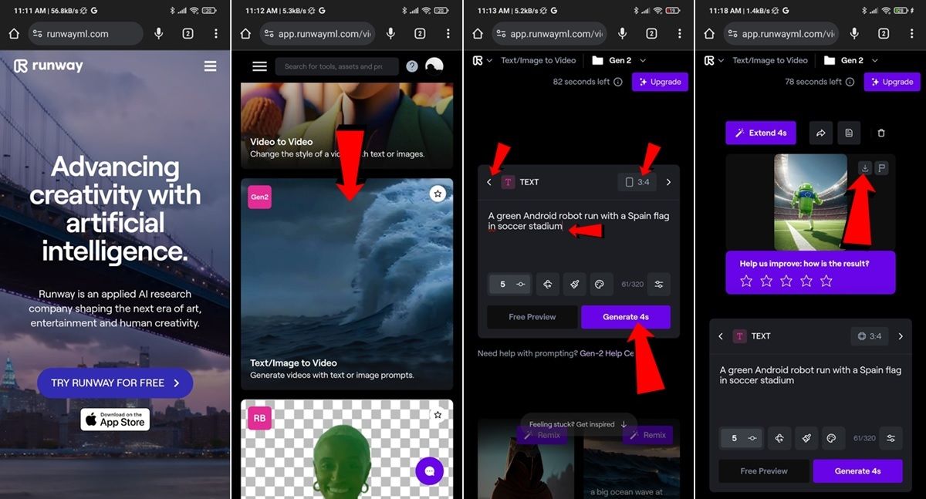Focus Search for tools, assets field
The height and width of the screenshot is (499, 926).
coord(337,66)
